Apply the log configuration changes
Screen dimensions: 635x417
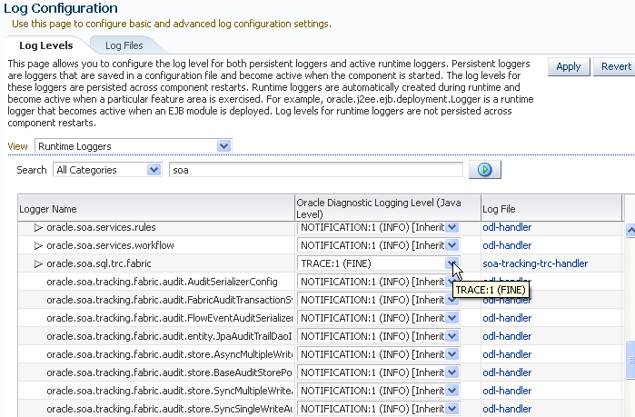pyautogui.click(x=568, y=67)
